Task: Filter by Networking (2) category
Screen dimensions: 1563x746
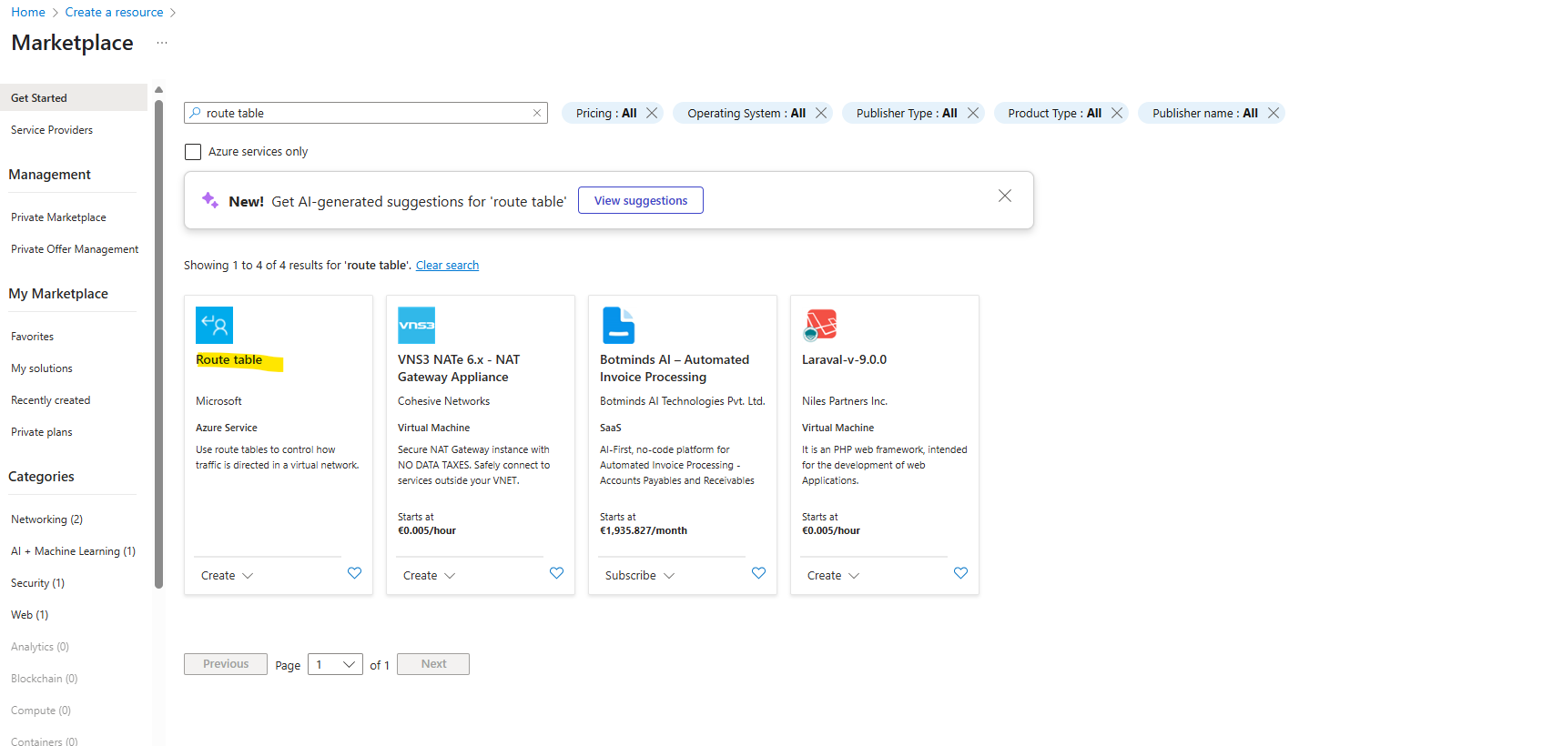Action: [x=46, y=519]
